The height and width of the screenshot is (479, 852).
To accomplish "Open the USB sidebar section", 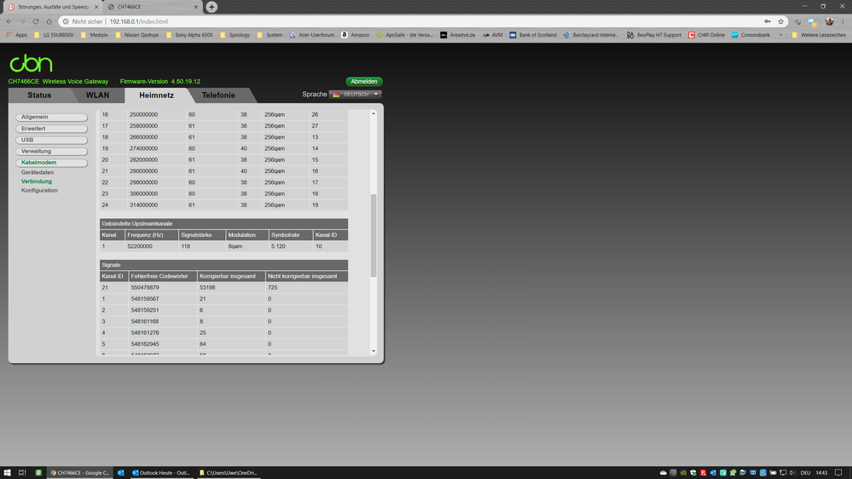I will pyautogui.click(x=52, y=140).
